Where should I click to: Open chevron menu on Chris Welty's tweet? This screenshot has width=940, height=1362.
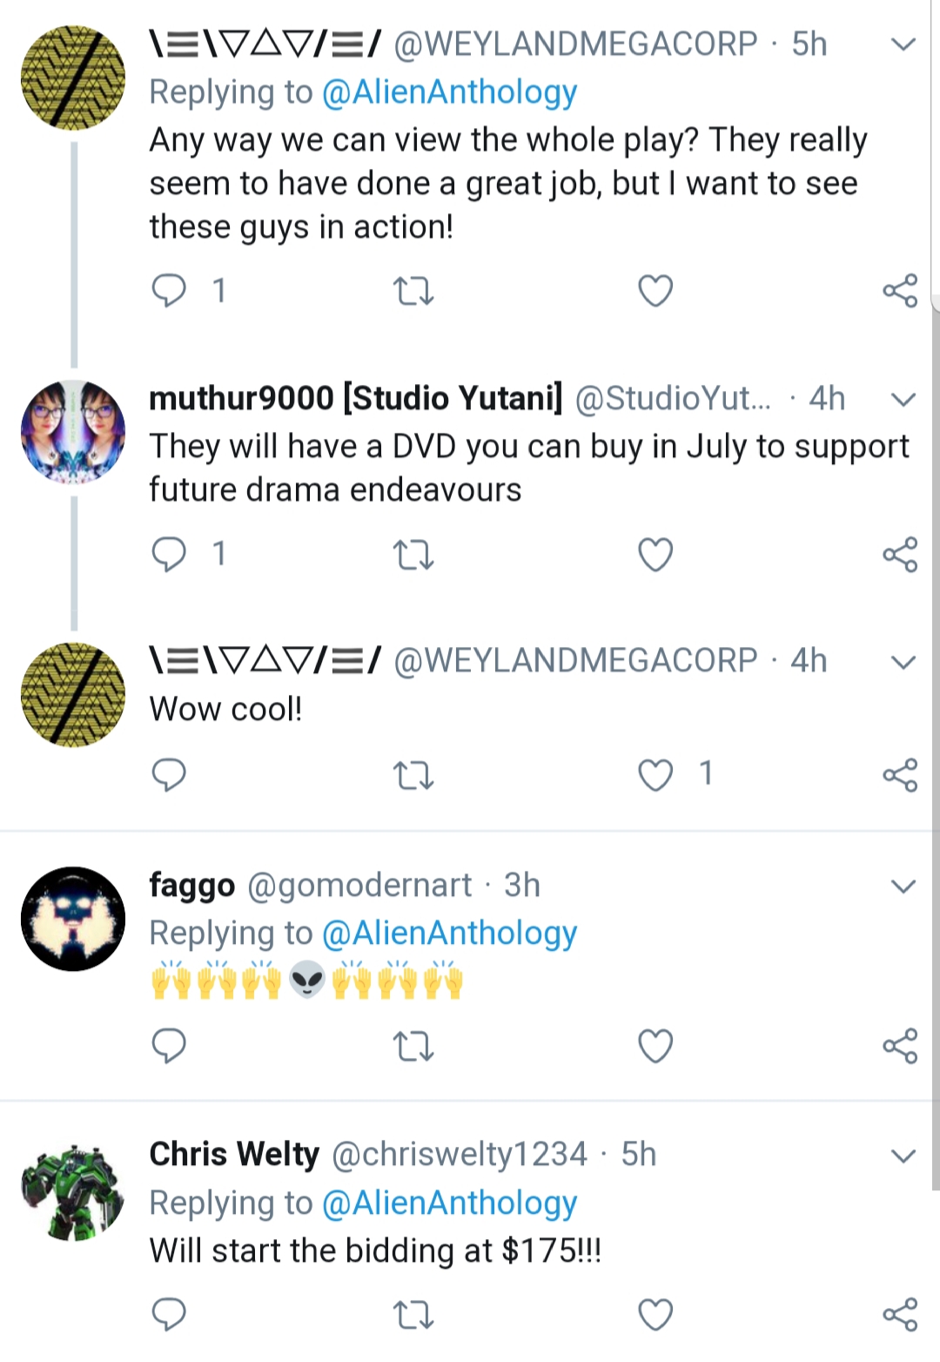click(x=903, y=1156)
